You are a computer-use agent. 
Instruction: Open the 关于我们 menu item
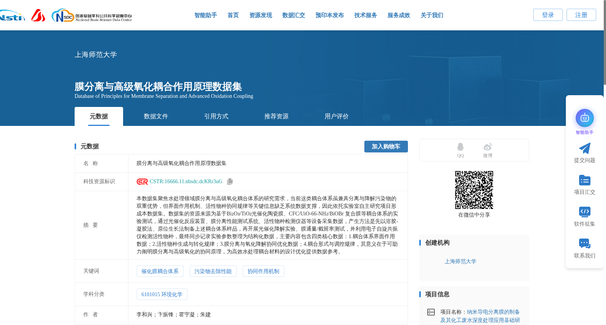pyautogui.click(x=432, y=15)
